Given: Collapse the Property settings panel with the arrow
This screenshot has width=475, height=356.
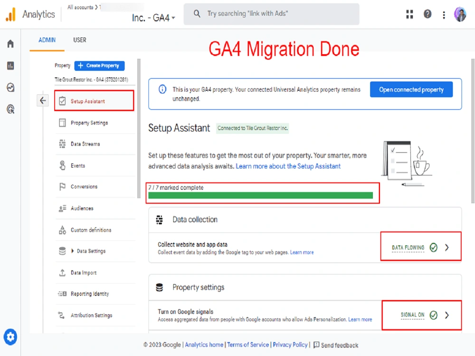Looking at the screenshot, I should (x=43, y=100).
